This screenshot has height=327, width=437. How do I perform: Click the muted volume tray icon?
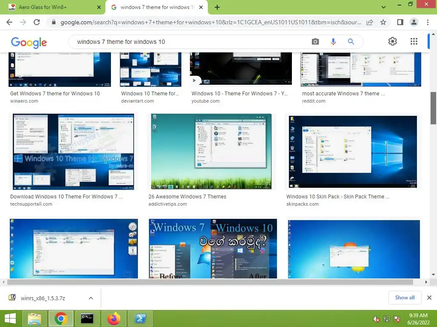coord(376,319)
